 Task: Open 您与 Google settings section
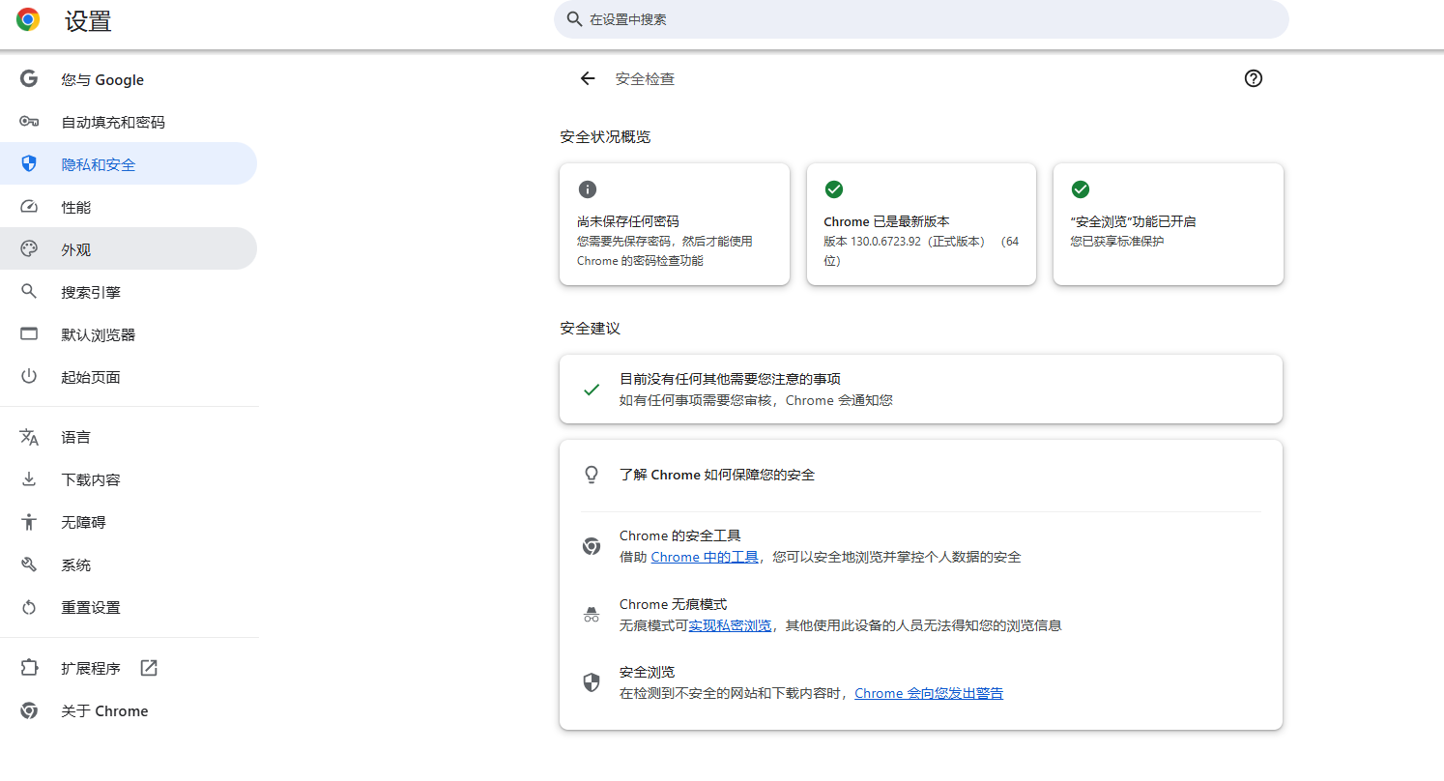point(129,79)
